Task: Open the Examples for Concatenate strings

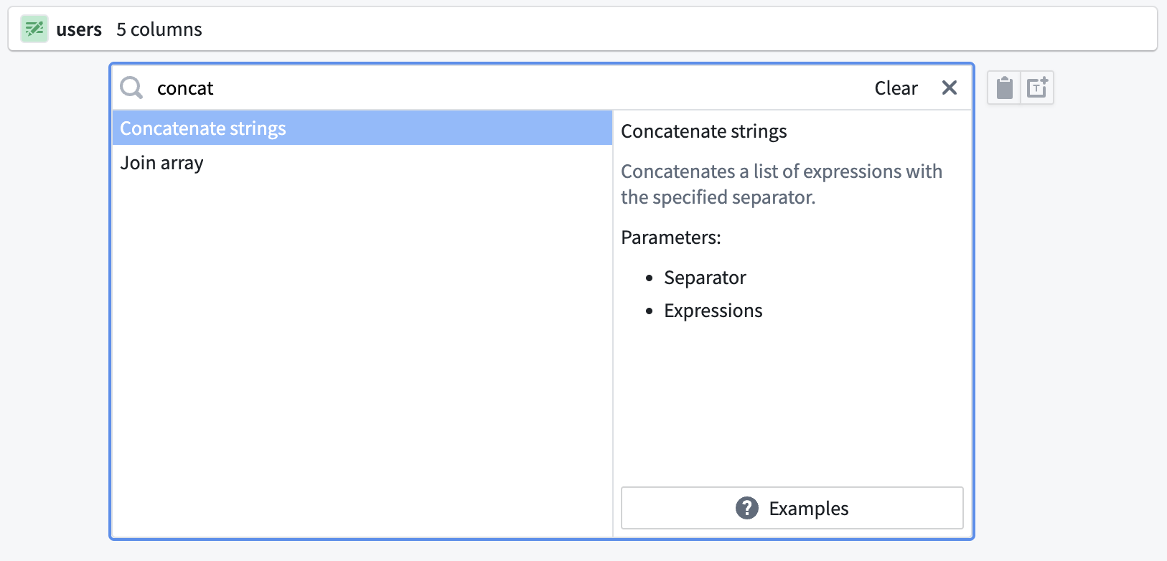Action: click(792, 508)
